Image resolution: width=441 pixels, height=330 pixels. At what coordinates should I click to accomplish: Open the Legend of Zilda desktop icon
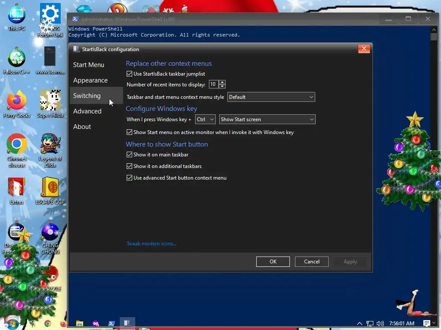(x=50, y=150)
